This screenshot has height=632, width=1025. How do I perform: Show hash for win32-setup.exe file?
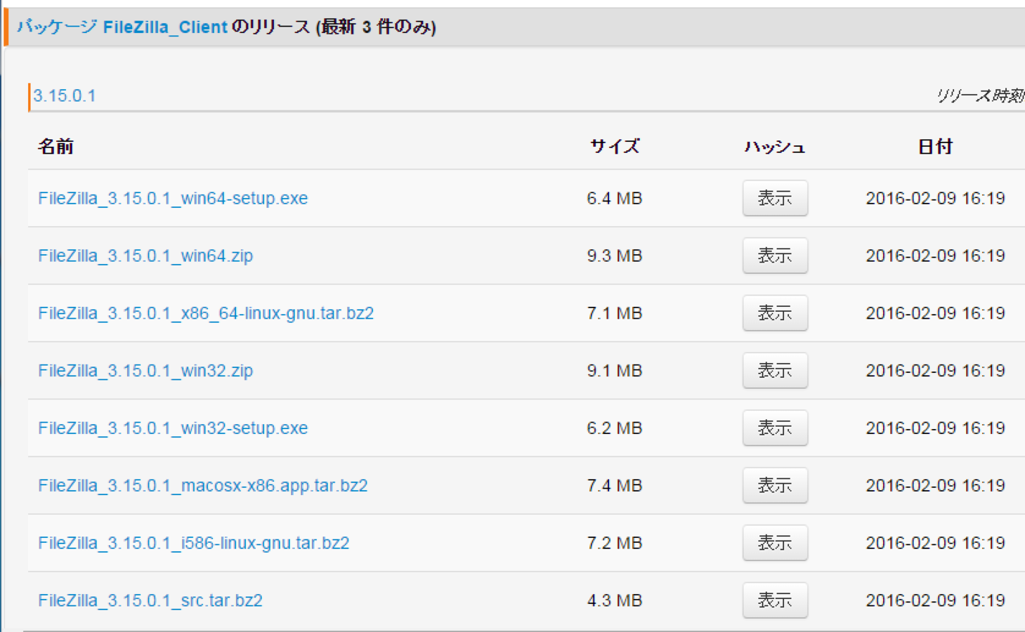(775, 428)
